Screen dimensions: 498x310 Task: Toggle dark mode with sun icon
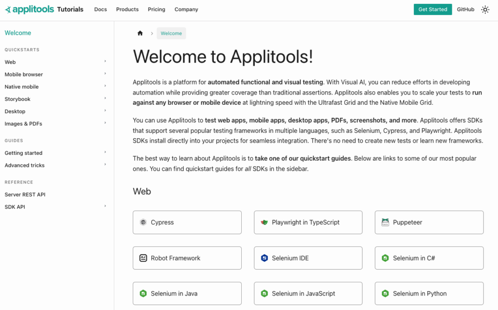click(x=485, y=10)
